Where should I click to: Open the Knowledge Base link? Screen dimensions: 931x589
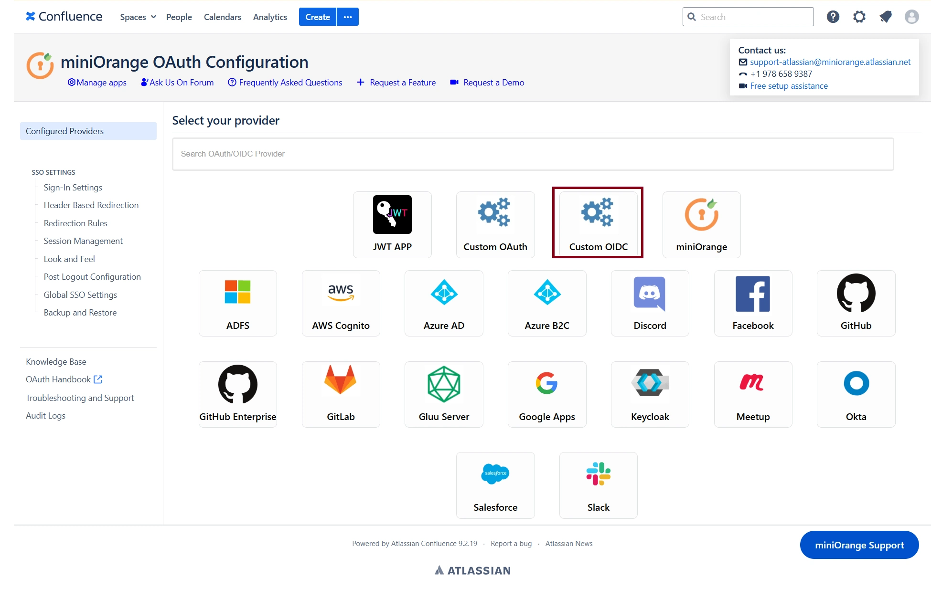tap(56, 361)
